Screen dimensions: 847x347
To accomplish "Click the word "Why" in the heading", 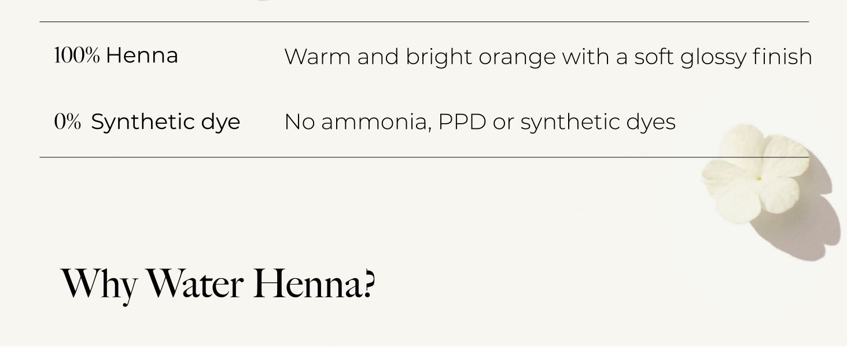I will pyautogui.click(x=99, y=283).
